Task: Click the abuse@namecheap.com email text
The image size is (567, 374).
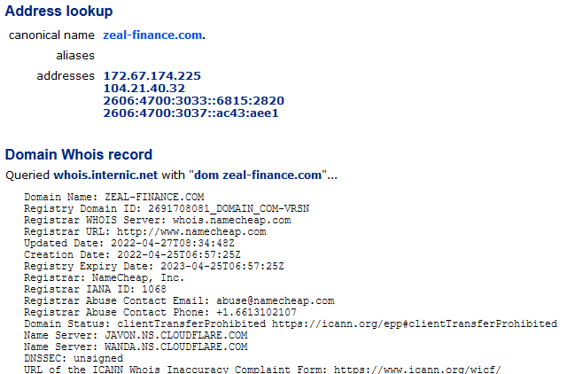Action: (x=275, y=300)
